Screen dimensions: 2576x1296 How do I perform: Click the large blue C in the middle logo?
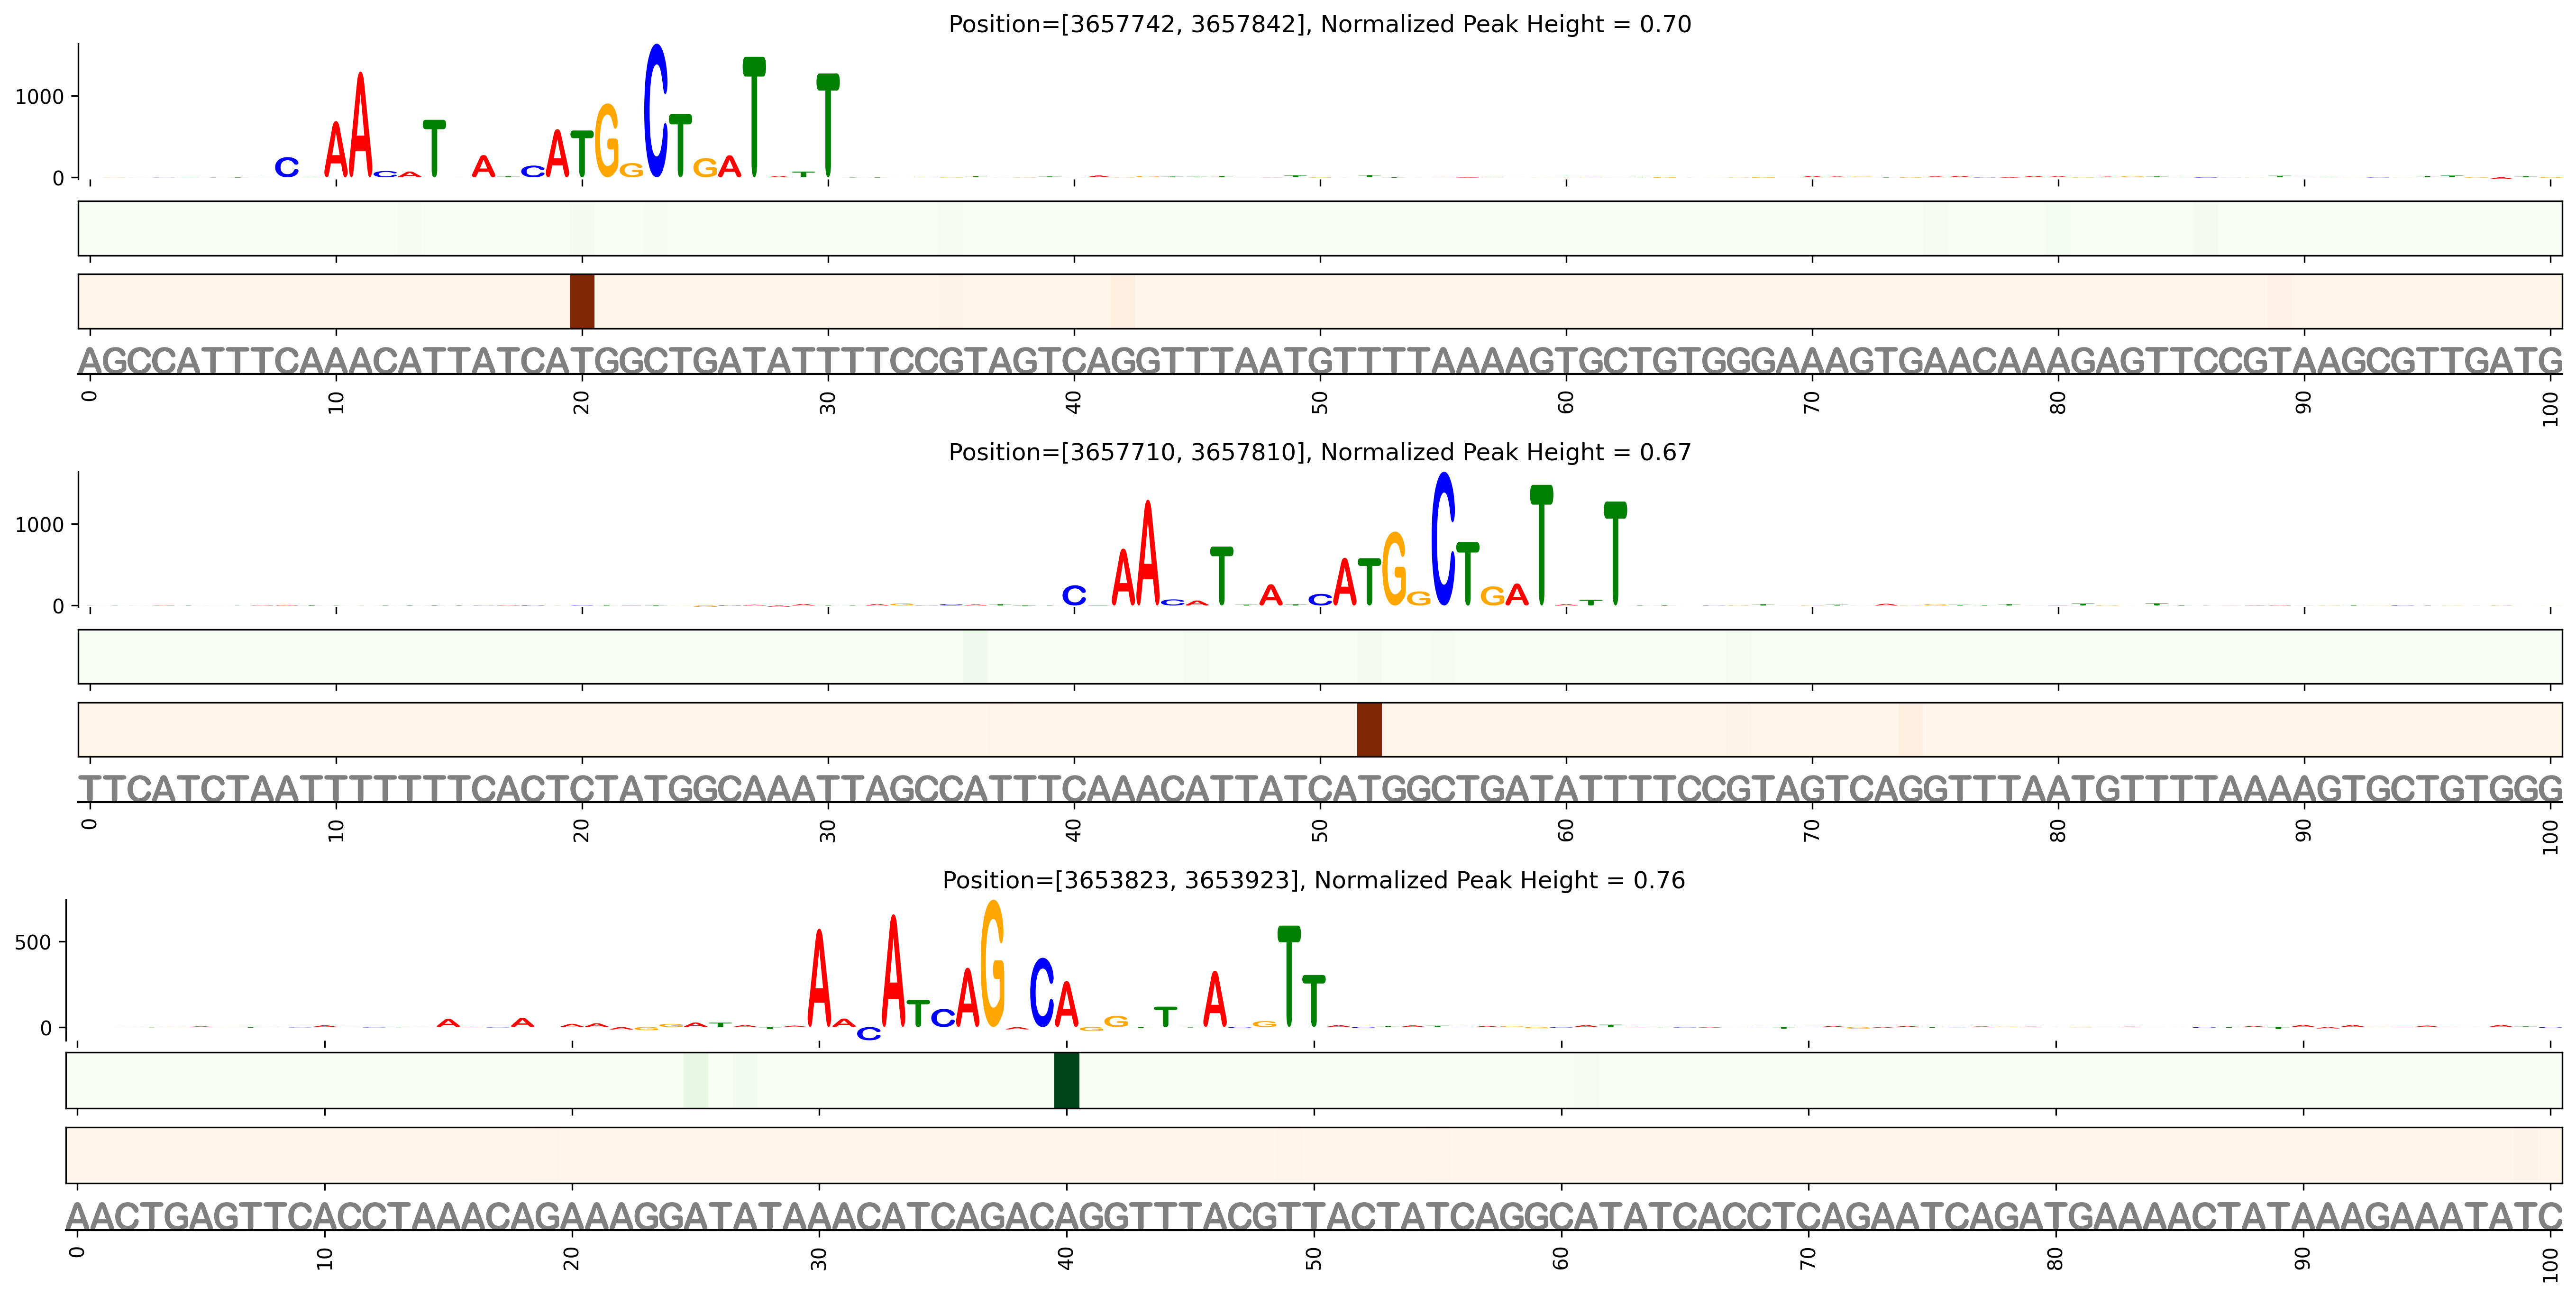(1443, 539)
